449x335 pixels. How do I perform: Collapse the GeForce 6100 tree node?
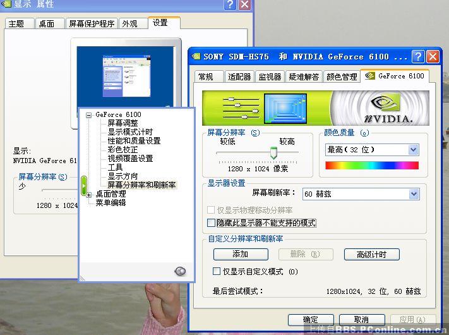click(x=88, y=115)
